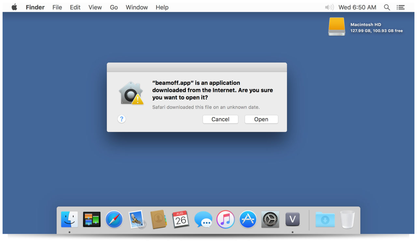The height and width of the screenshot is (241, 417).
Task: Open Safari from the Dock
Action: [114, 220]
